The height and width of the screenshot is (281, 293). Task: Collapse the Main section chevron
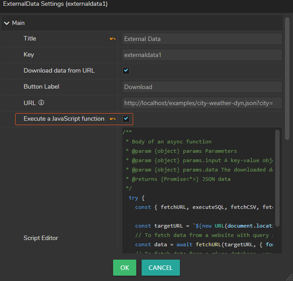click(x=7, y=23)
